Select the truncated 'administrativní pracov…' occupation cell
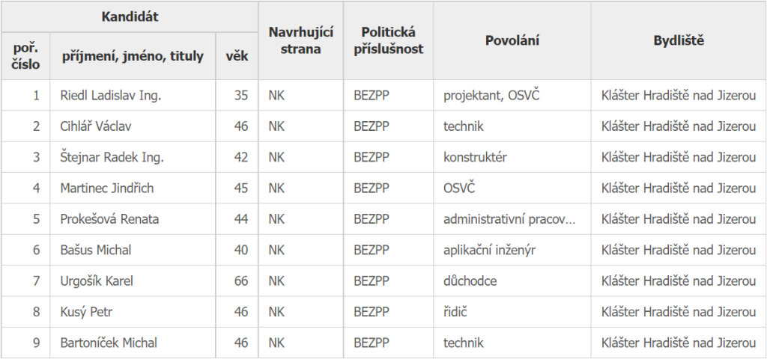This screenshot has width=767, height=359. (509, 219)
